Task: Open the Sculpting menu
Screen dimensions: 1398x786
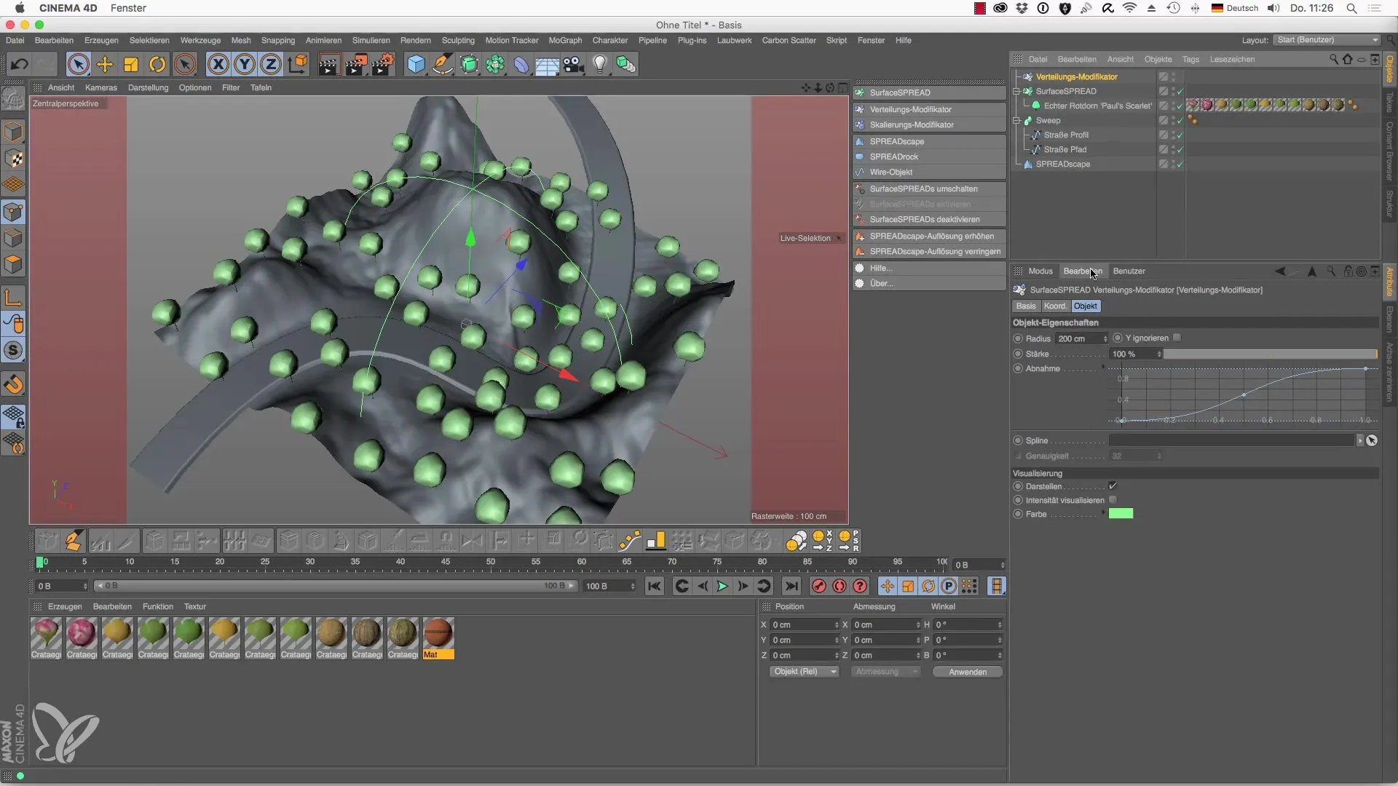Action: (x=457, y=41)
